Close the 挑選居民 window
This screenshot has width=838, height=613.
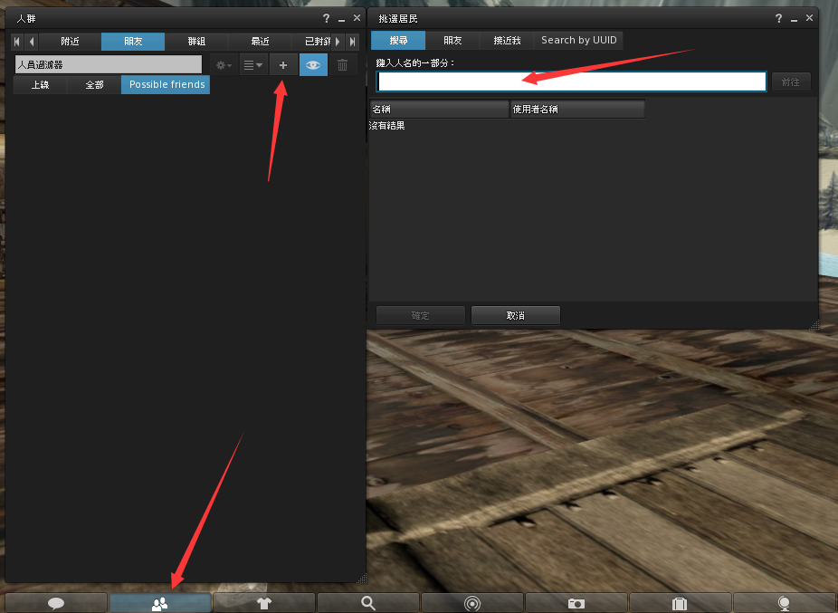pyautogui.click(x=810, y=17)
